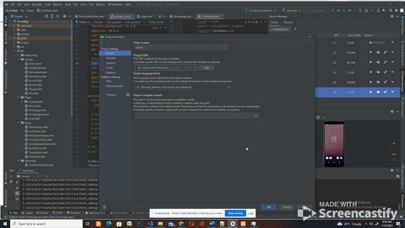Click OK in Project Structure dialog
Viewport: 405px width, 228px height.
click(x=268, y=207)
